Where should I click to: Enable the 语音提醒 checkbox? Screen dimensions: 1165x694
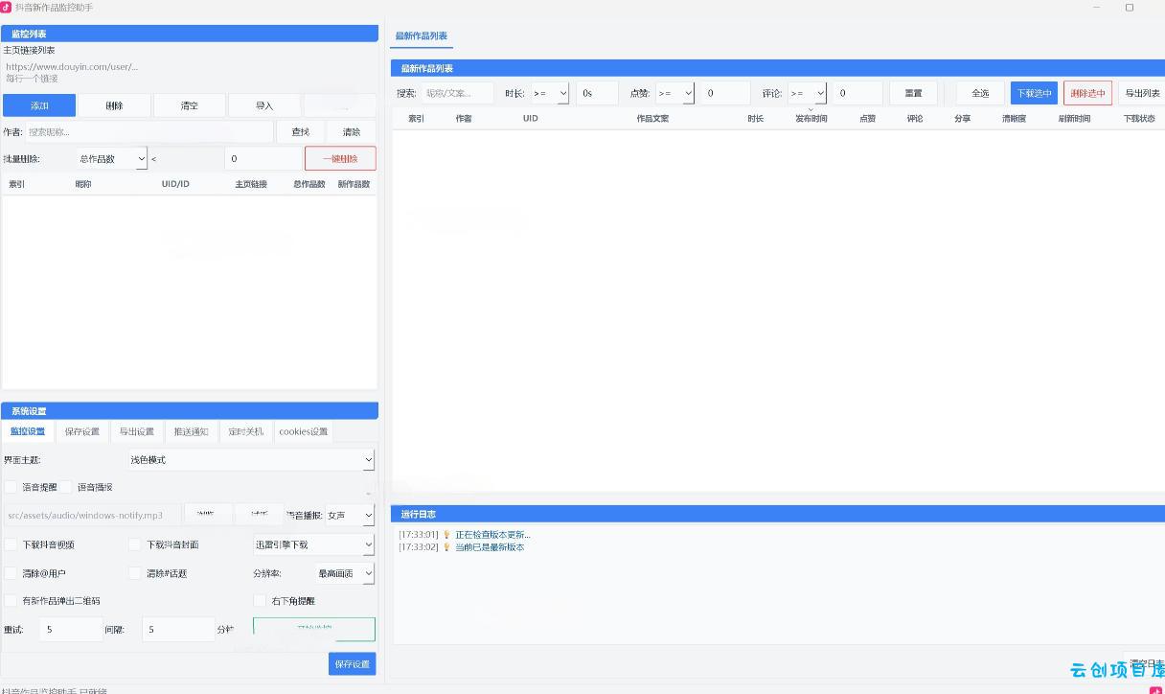click(x=11, y=487)
